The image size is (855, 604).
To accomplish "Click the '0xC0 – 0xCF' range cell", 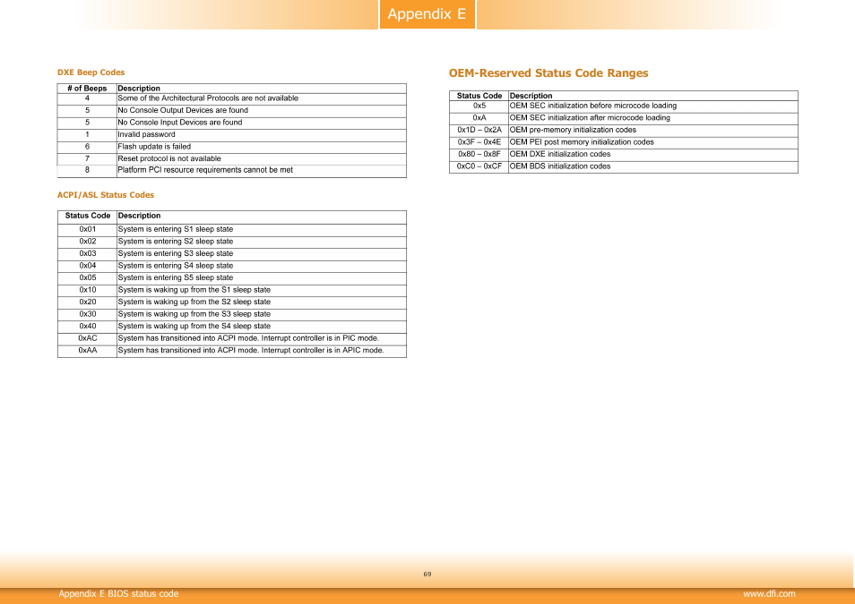I will (x=479, y=166).
